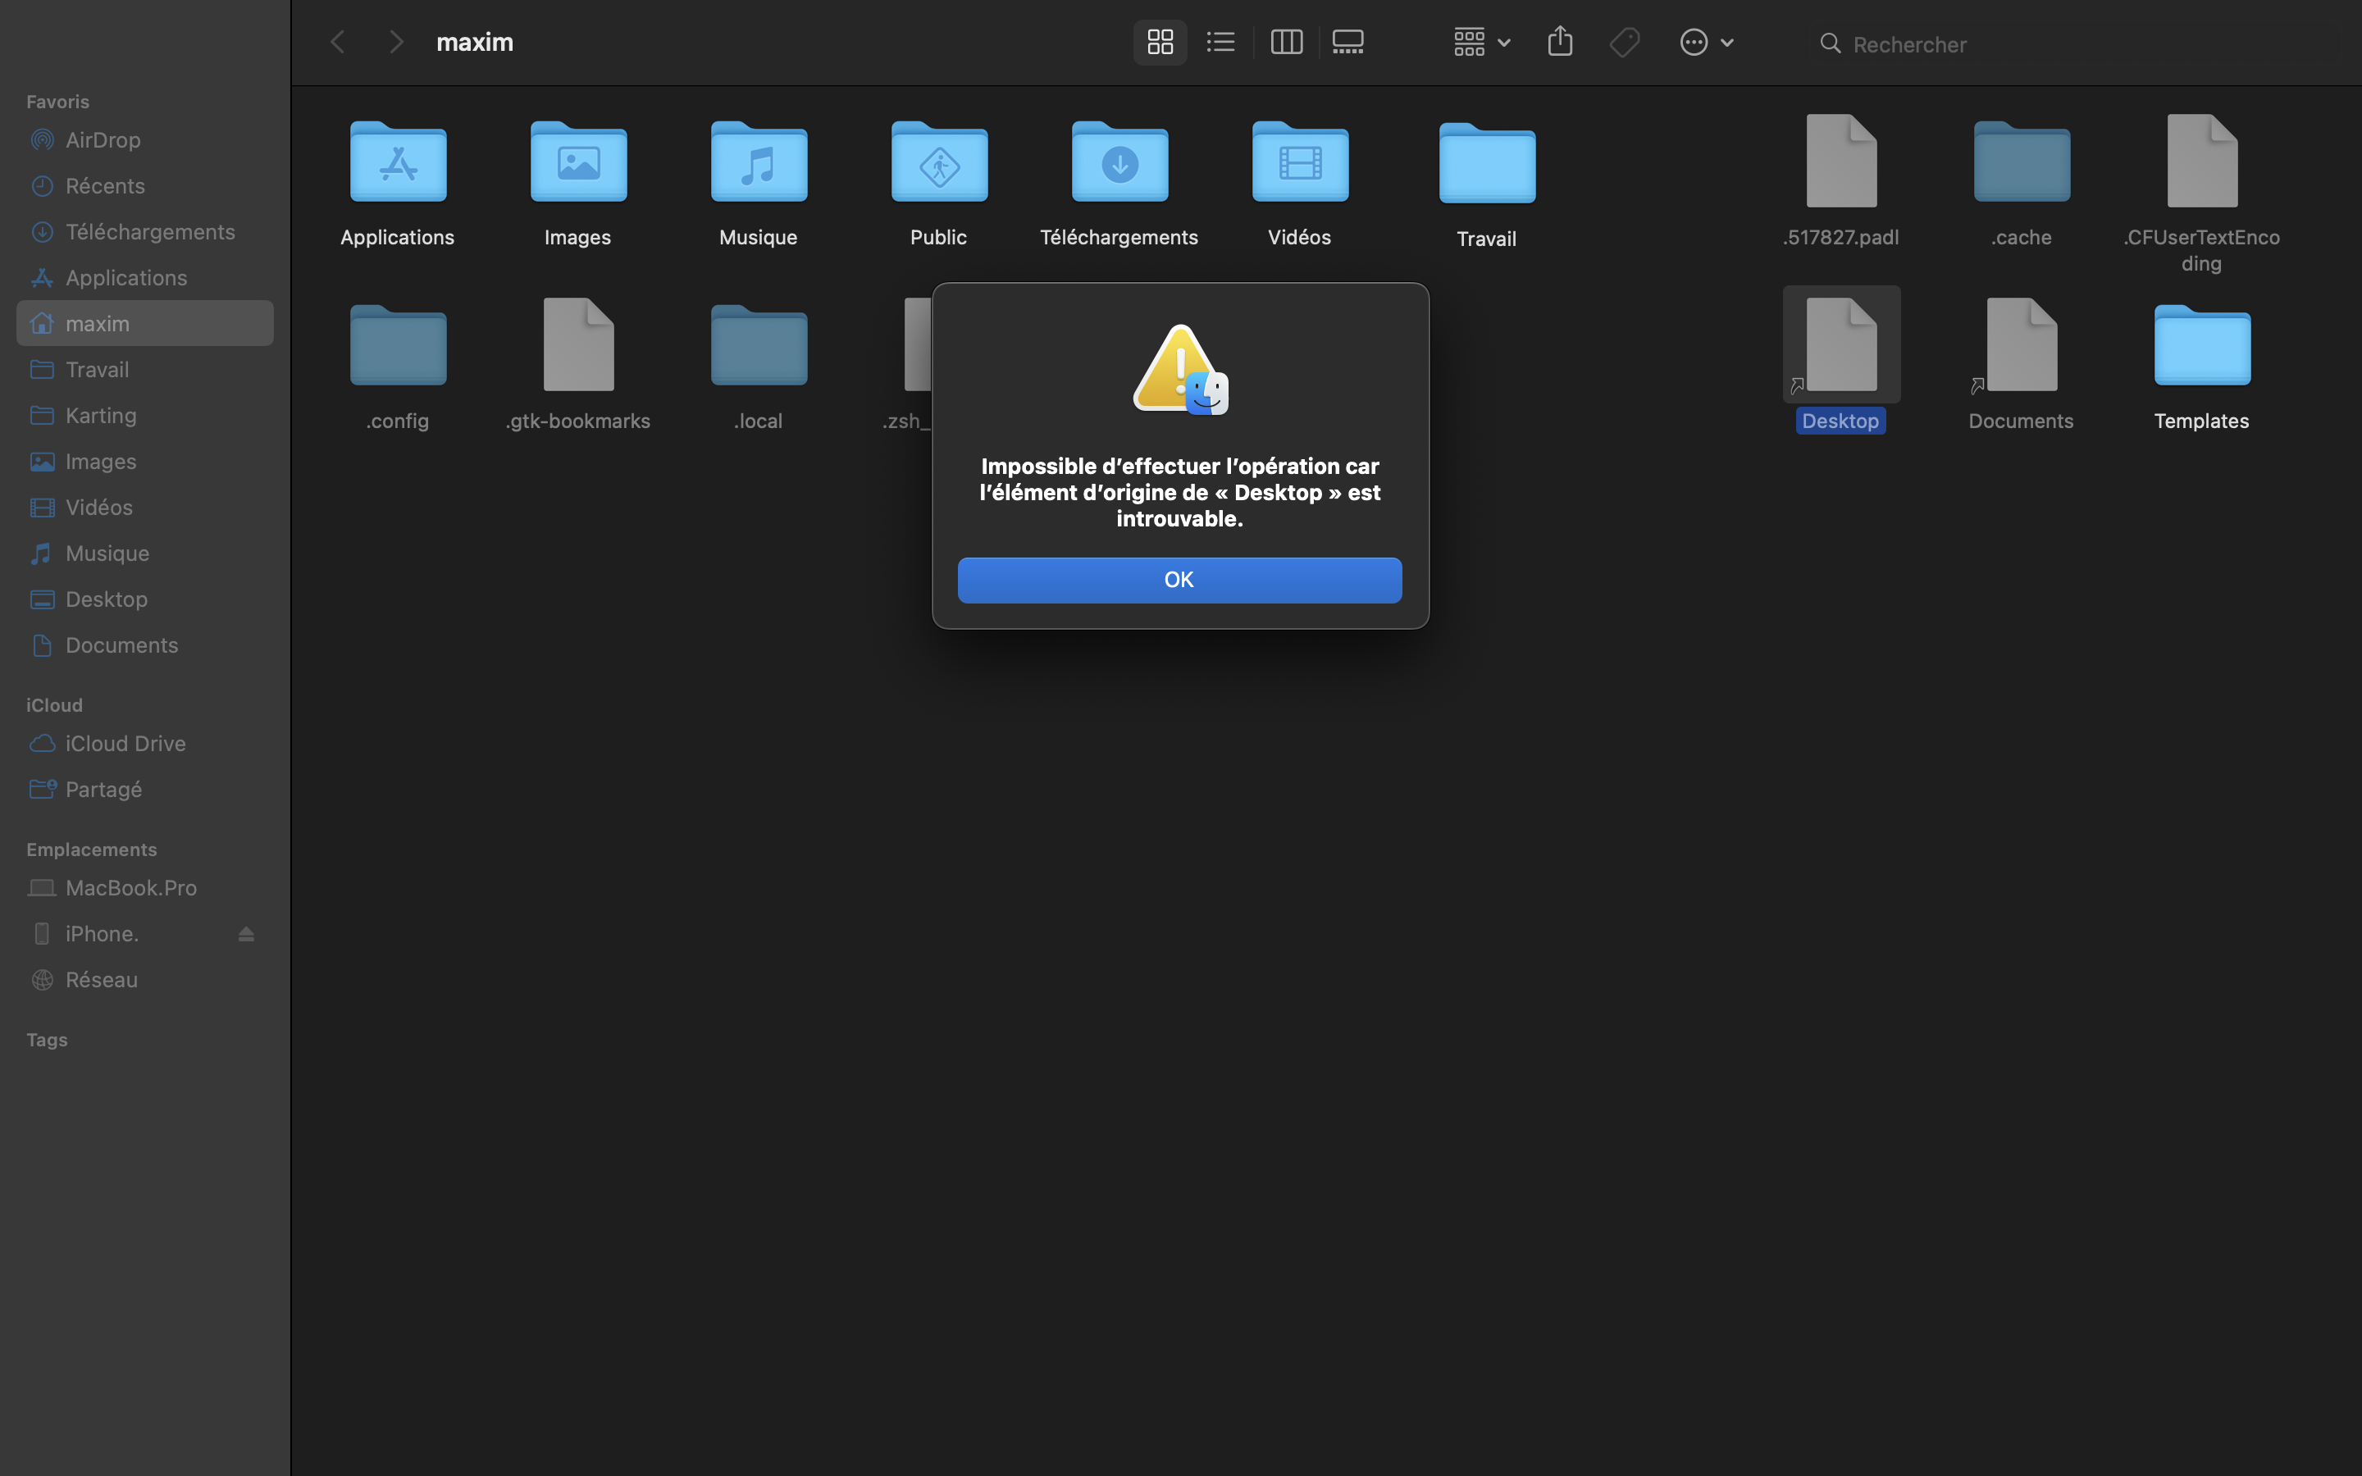The width and height of the screenshot is (2362, 1476).
Task: Click the Tags toolbar icon
Action: (x=1624, y=42)
